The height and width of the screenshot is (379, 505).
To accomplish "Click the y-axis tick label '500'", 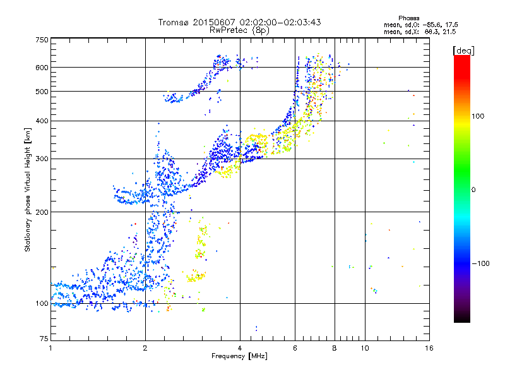I will pyautogui.click(x=42, y=92).
